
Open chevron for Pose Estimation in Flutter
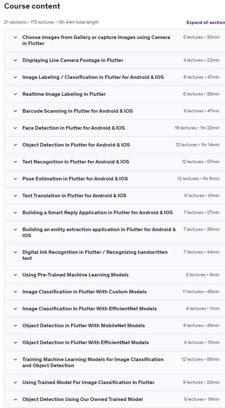[15, 179]
